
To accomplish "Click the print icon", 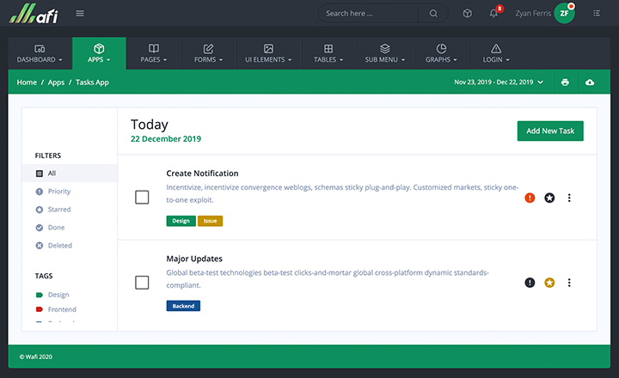I will pos(565,82).
